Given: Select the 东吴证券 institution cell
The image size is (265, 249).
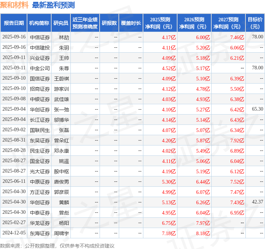Looking at the screenshot, I should click(40, 141).
